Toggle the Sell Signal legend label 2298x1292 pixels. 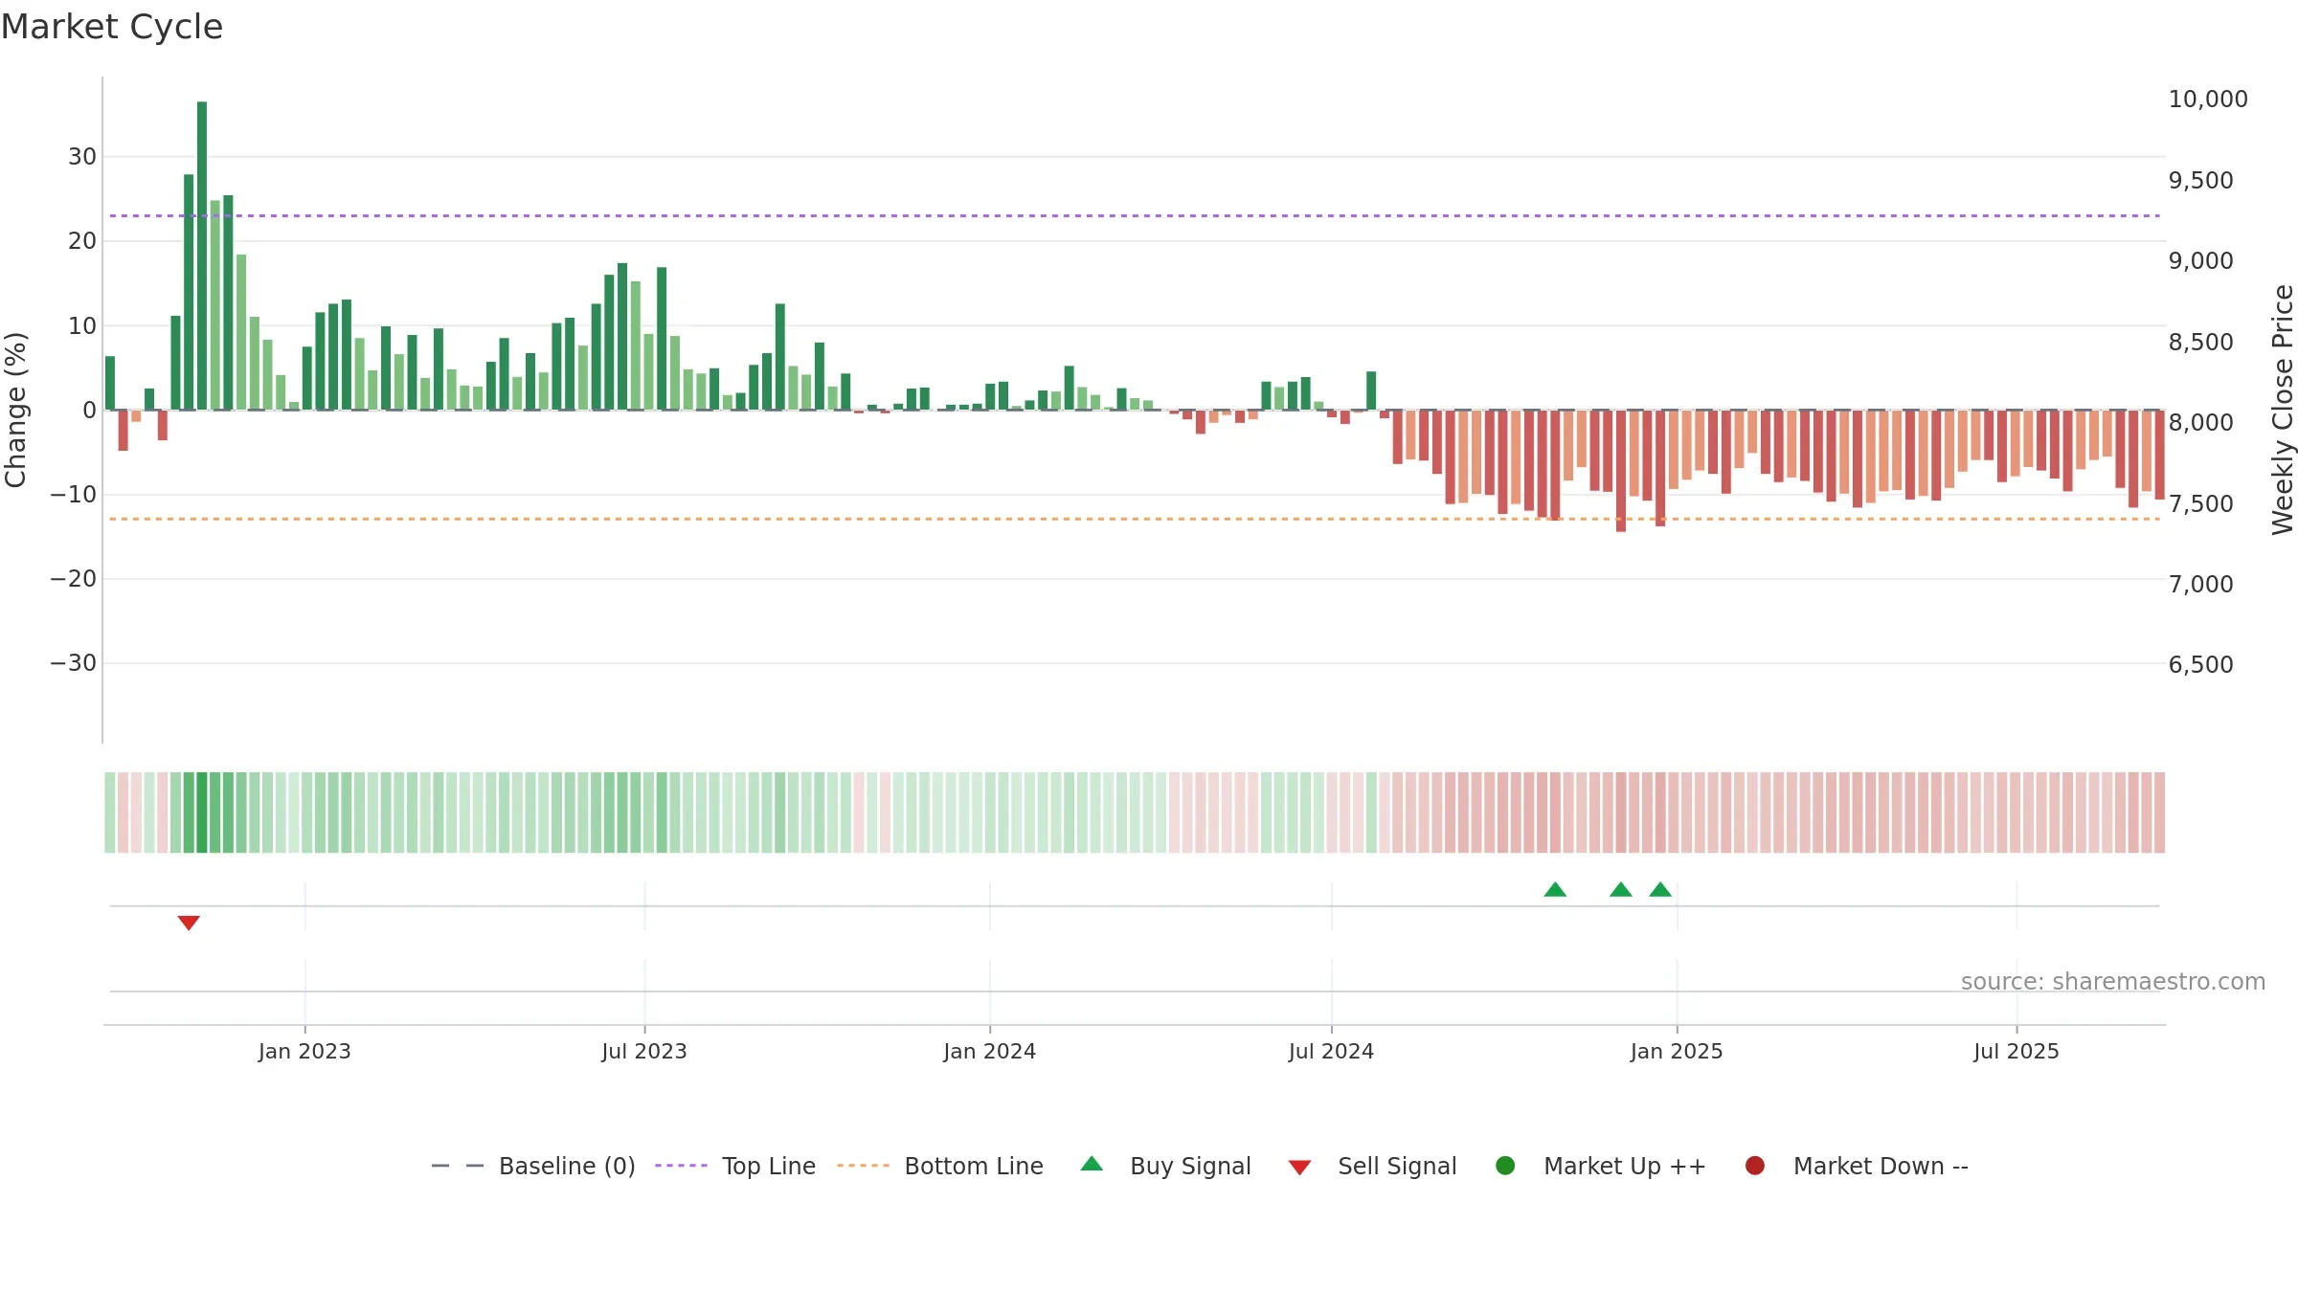[x=1397, y=1167]
